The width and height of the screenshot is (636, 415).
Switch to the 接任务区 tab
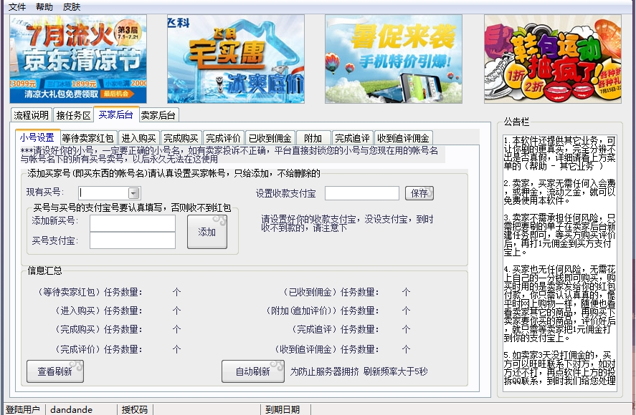(x=73, y=115)
